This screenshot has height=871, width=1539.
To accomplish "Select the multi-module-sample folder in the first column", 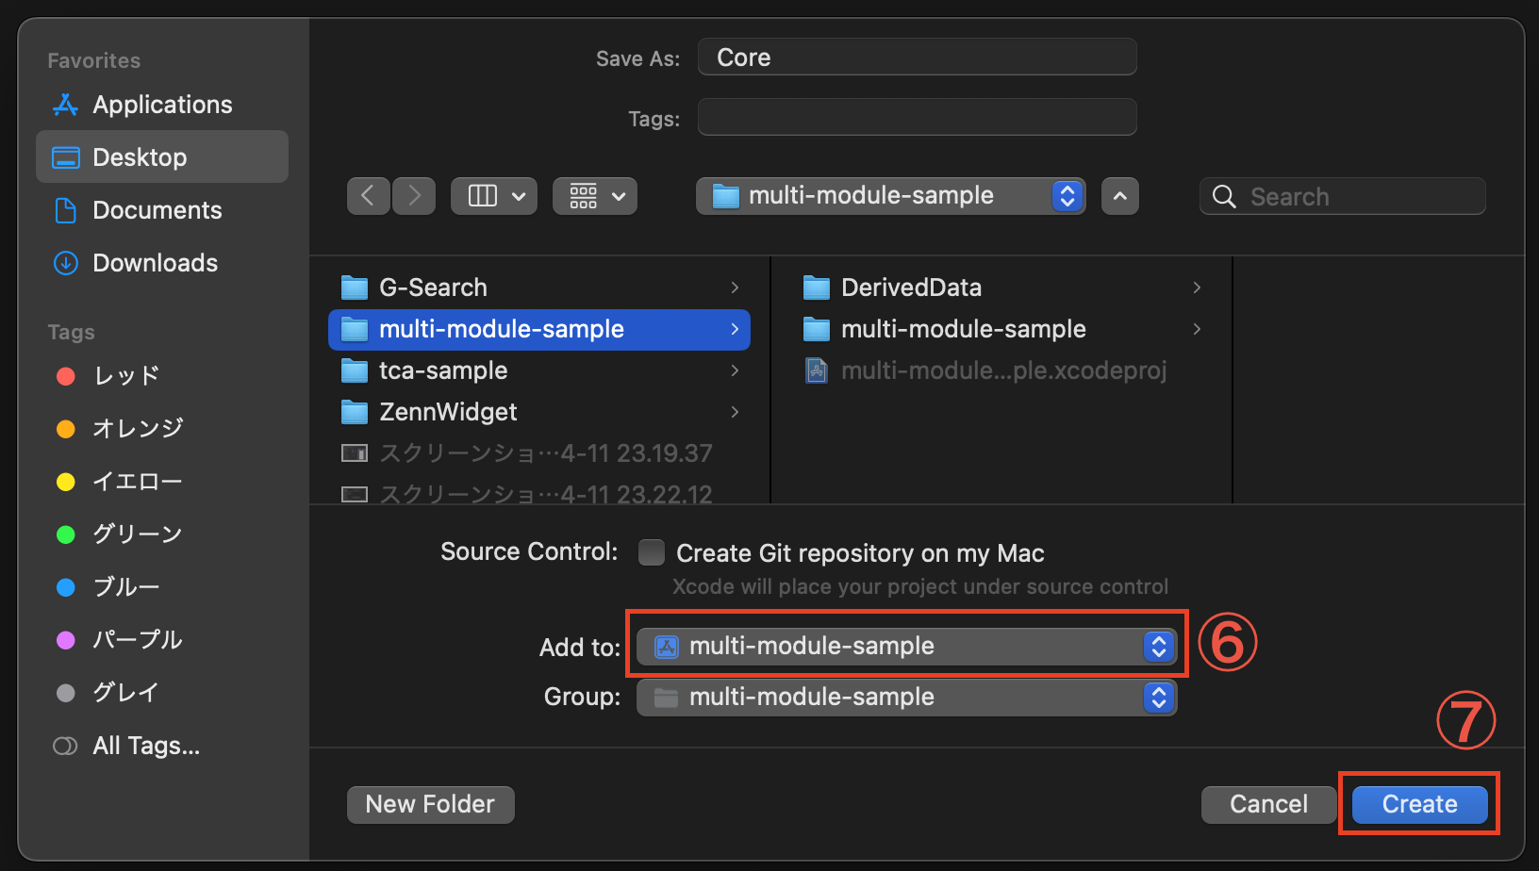I will (539, 329).
